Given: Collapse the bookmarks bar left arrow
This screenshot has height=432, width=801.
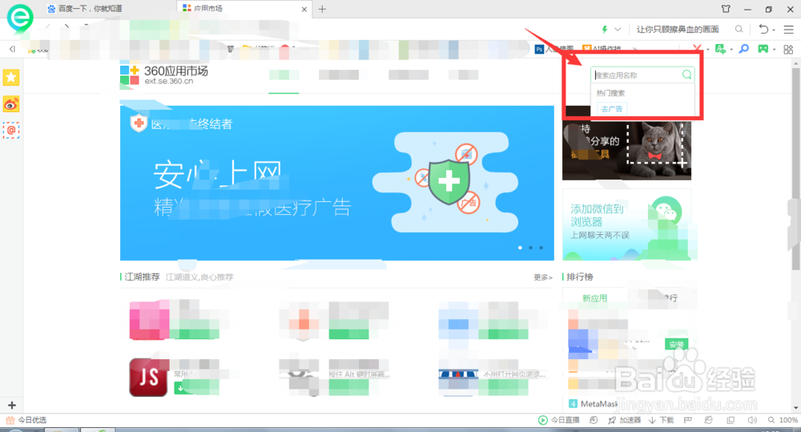Looking at the screenshot, I should (x=12, y=49).
